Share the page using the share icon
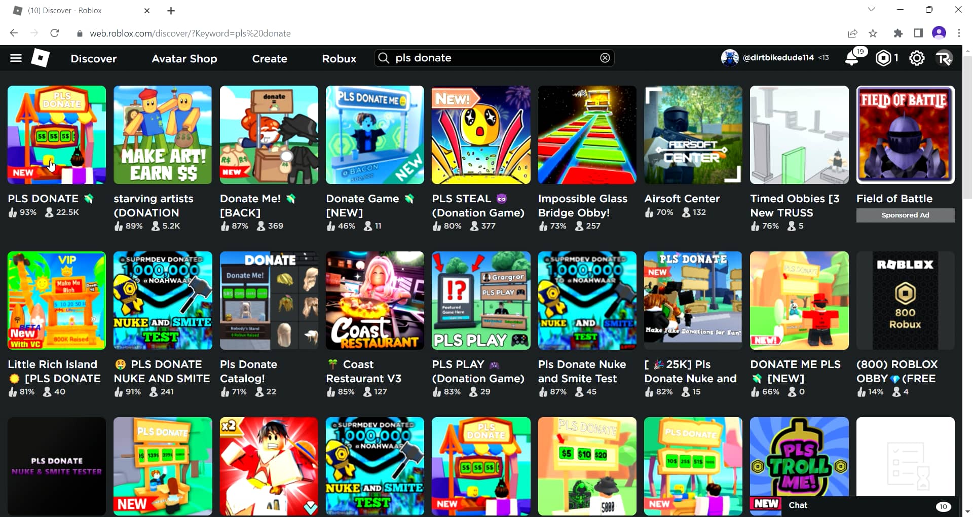 (853, 33)
